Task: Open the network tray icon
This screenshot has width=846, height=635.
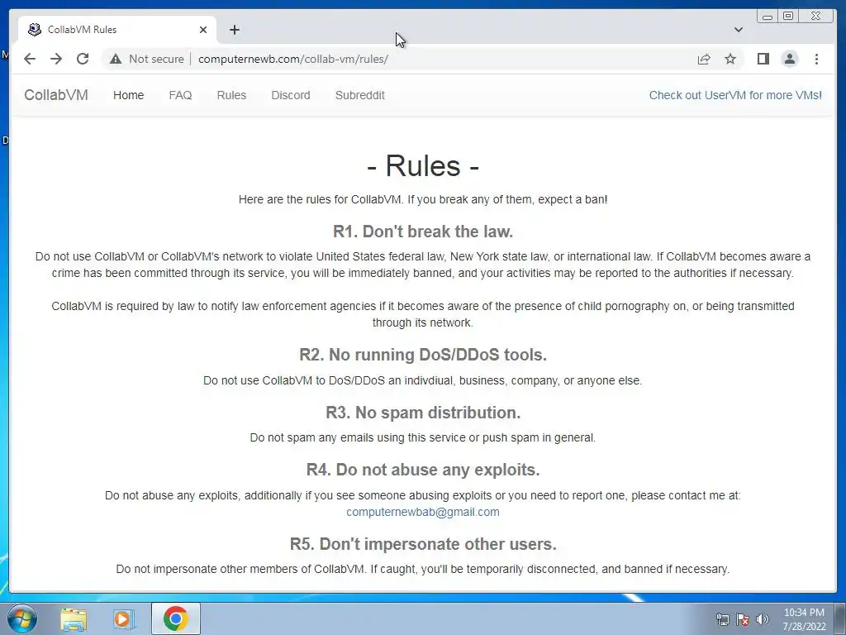Action: [x=722, y=619]
